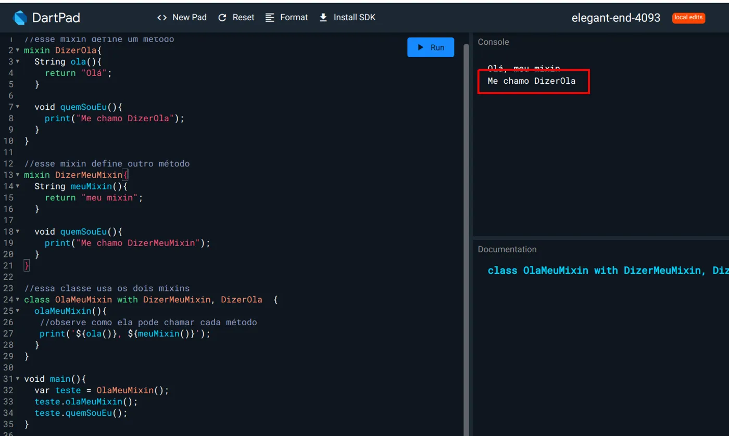
Task: Fold the quemSouEu method on line 18
Action: (18, 232)
